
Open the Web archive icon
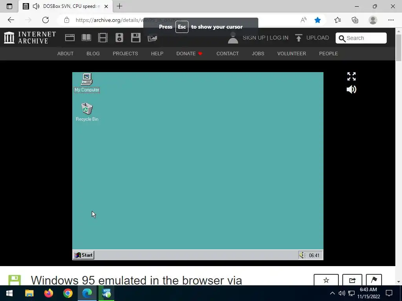point(70,38)
